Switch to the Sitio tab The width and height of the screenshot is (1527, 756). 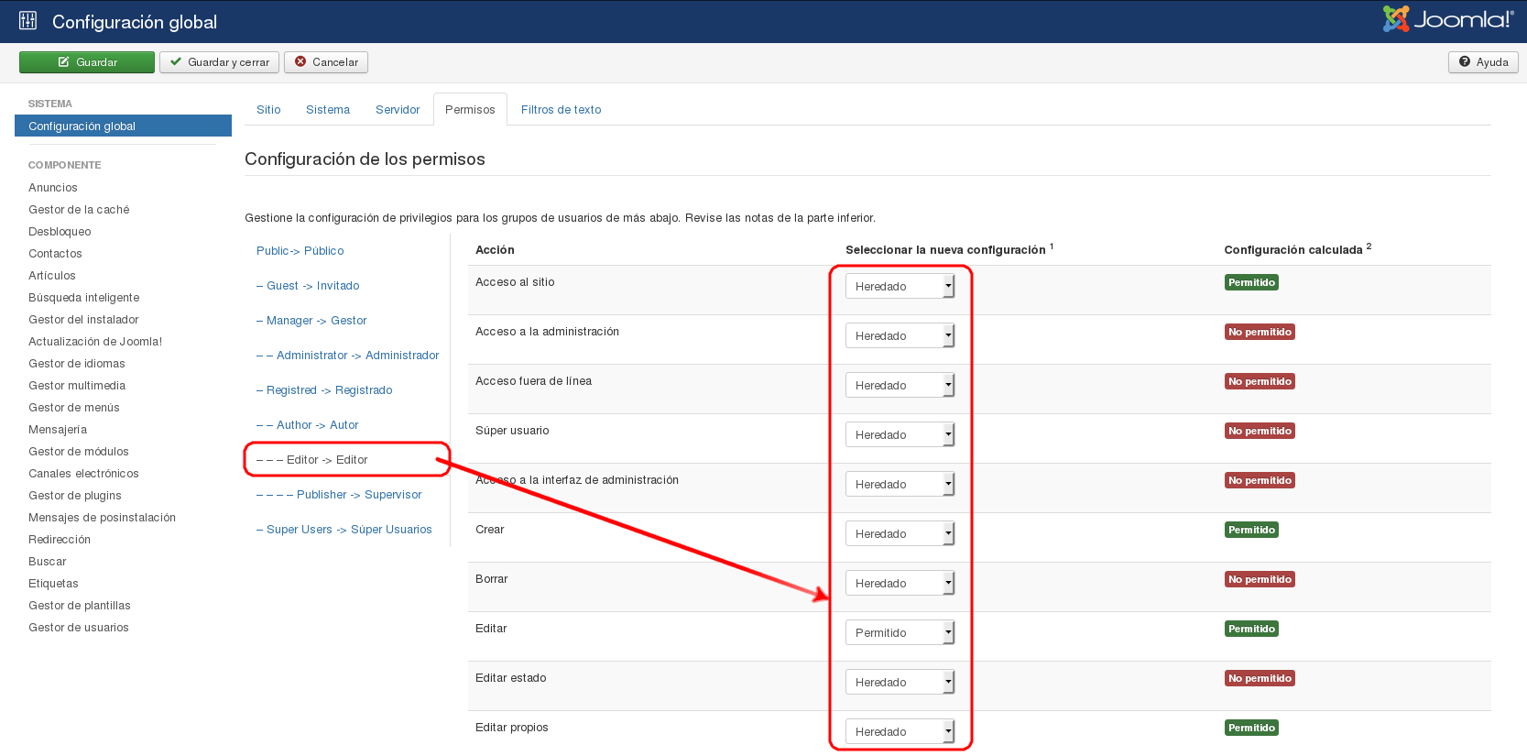268,110
